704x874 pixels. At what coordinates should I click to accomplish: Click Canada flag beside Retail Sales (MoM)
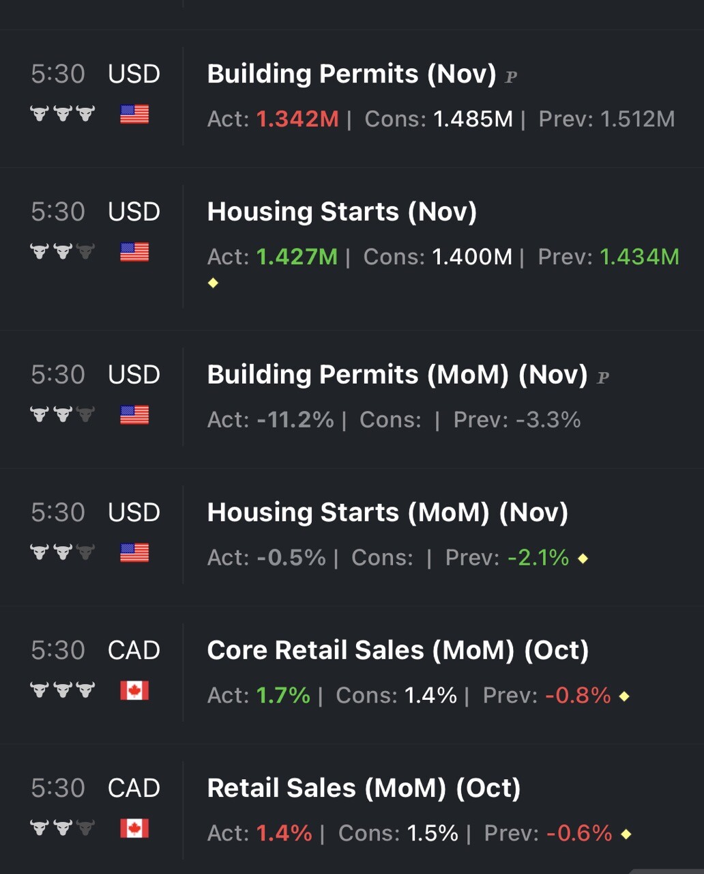point(134,828)
